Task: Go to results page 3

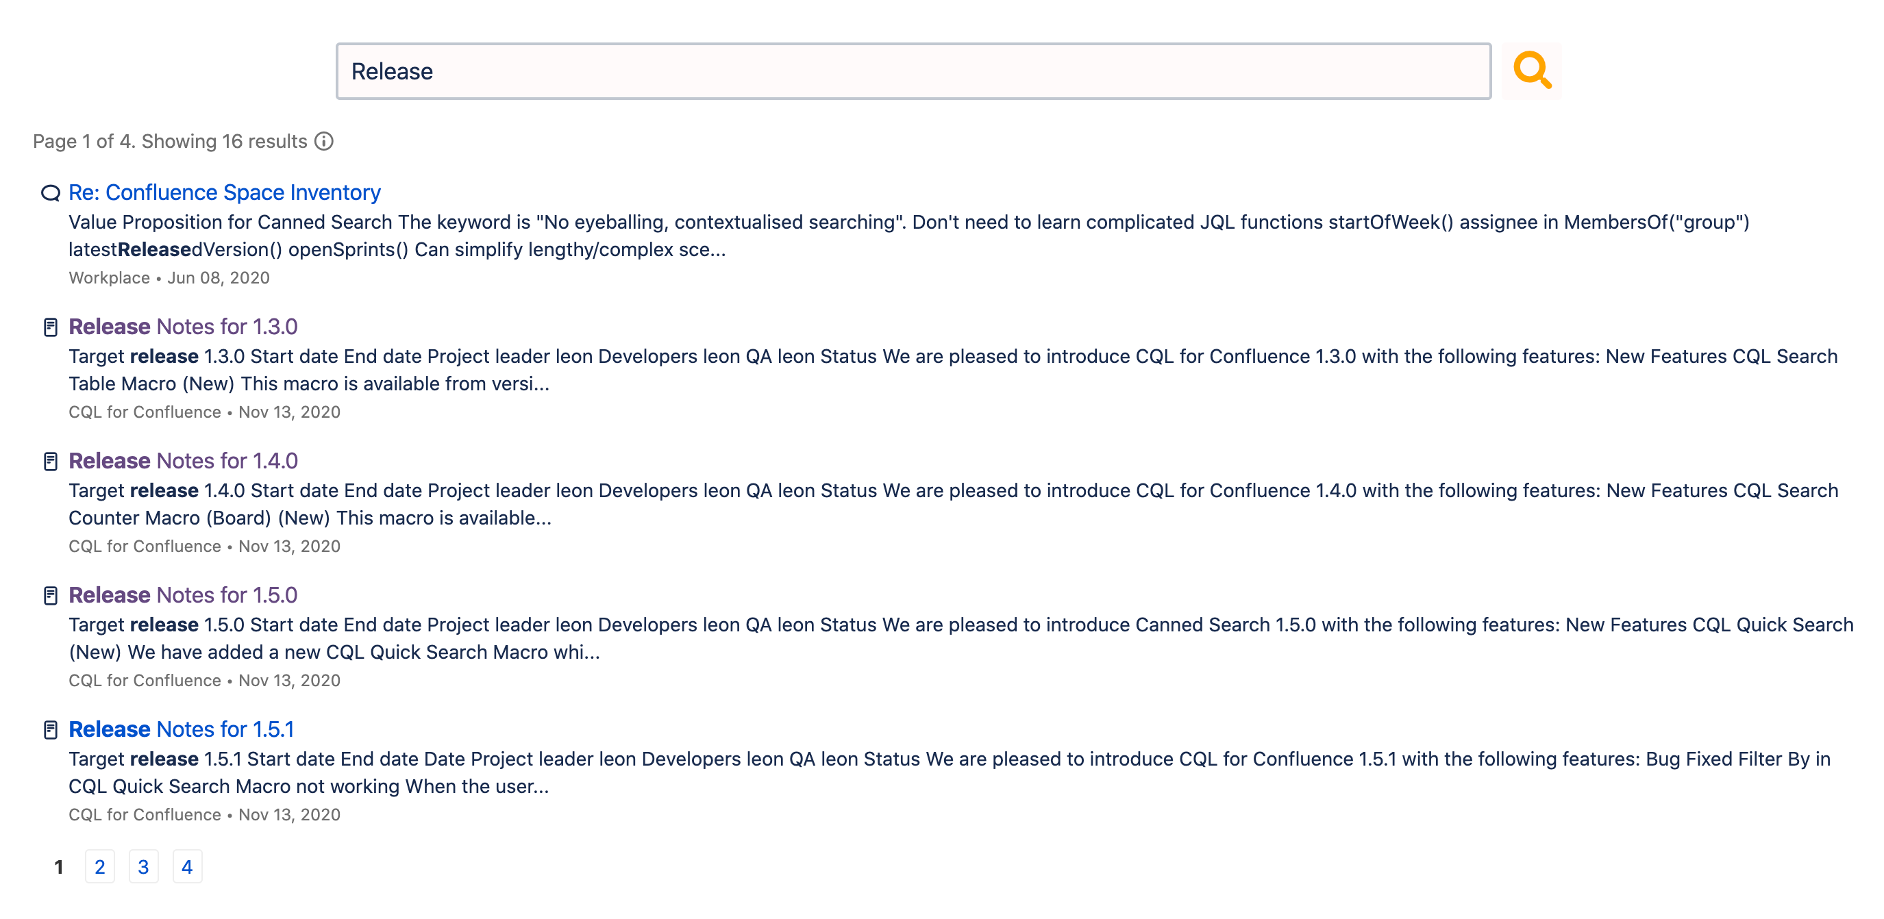Action: click(x=143, y=866)
